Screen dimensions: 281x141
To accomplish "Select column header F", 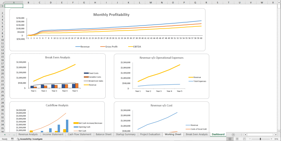I will [x=73, y=2].
